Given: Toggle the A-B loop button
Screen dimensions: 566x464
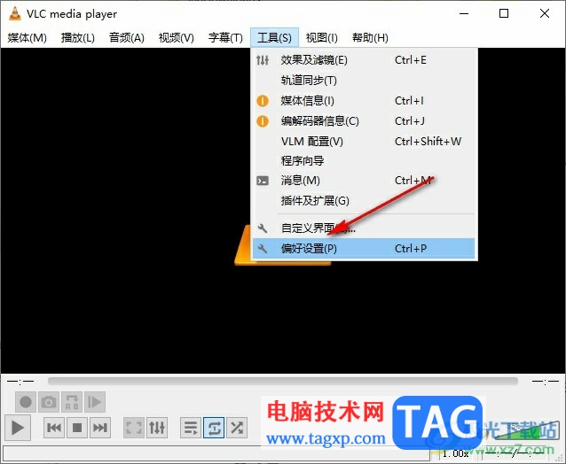Looking at the screenshot, I should click(x=72, y=402).
